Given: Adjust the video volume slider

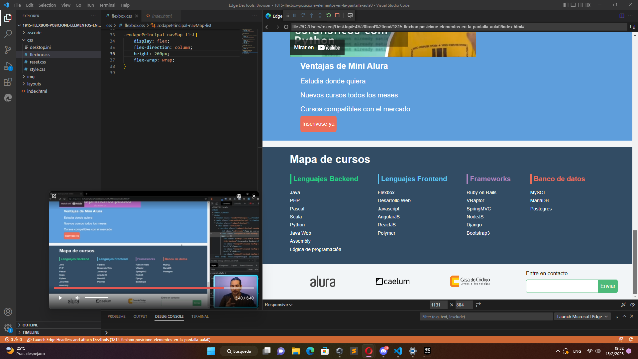Looking at the screenshot, I should tap(96, 298).
